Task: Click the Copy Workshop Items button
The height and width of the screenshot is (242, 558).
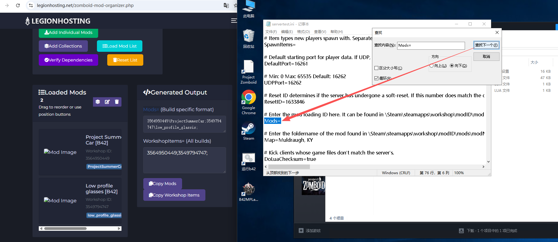Action: (174, 195)
